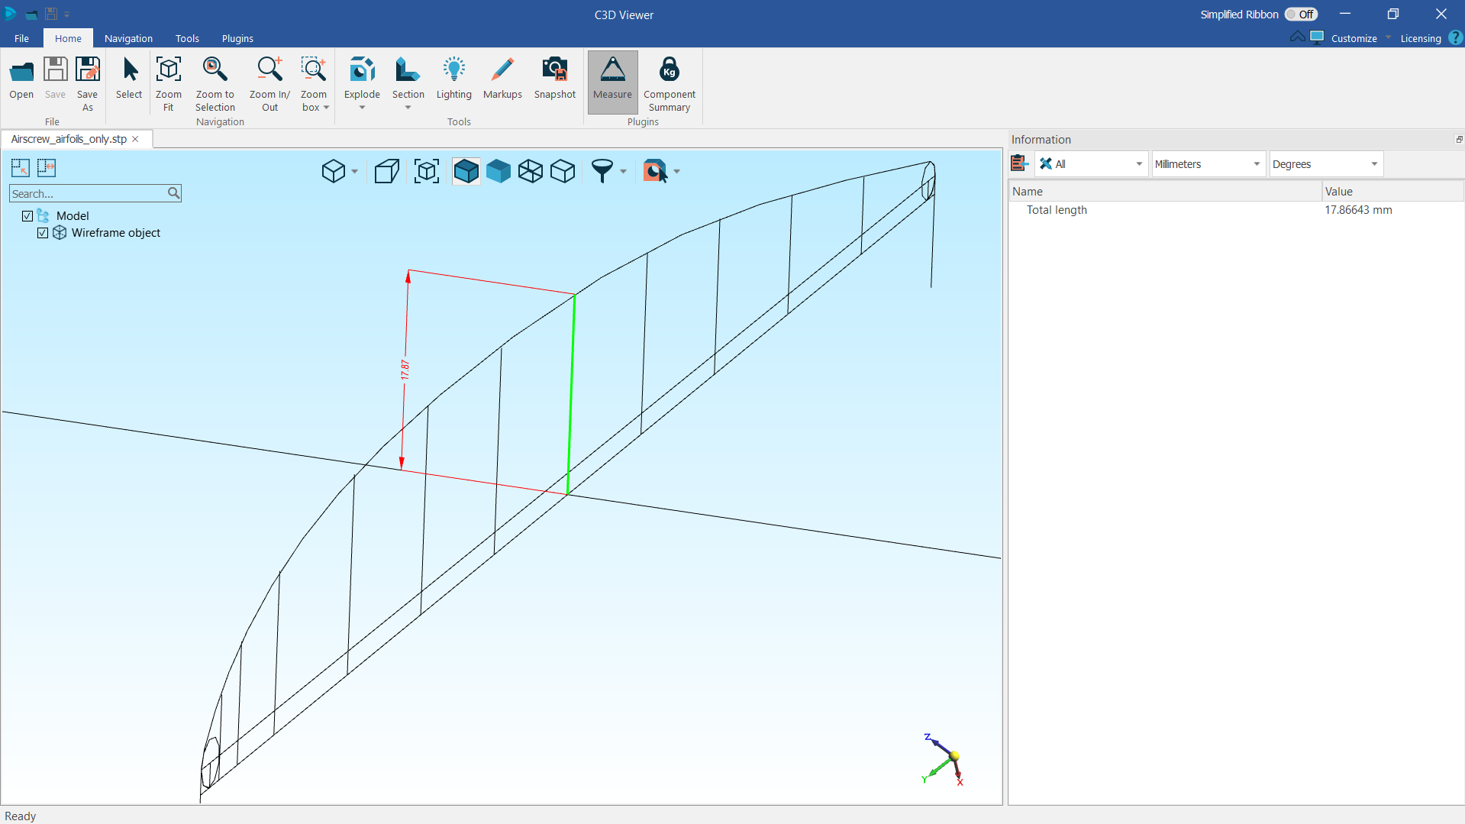Click the Licensing link

coord(1420,38)
